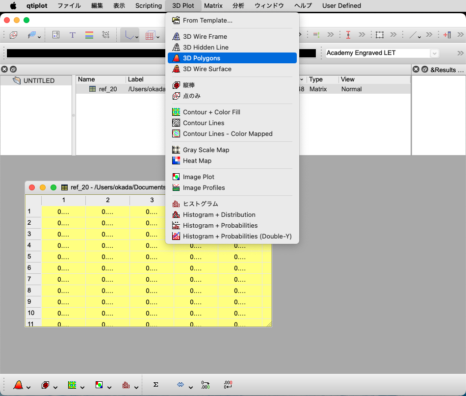Viewport: 466px width, 396px height.
Task: Expand the contour plot dropdown arrow in bottom toolbar
Action: [x=82, y=387]
